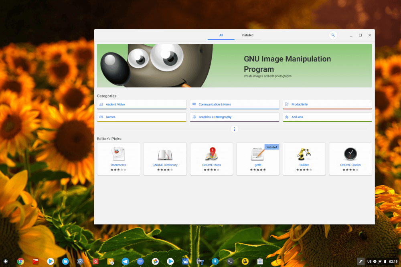Open the blue Docs icon on shelf
Image resolution: width=401 pixels, height=267 pixels.
[x=140, y=261]
